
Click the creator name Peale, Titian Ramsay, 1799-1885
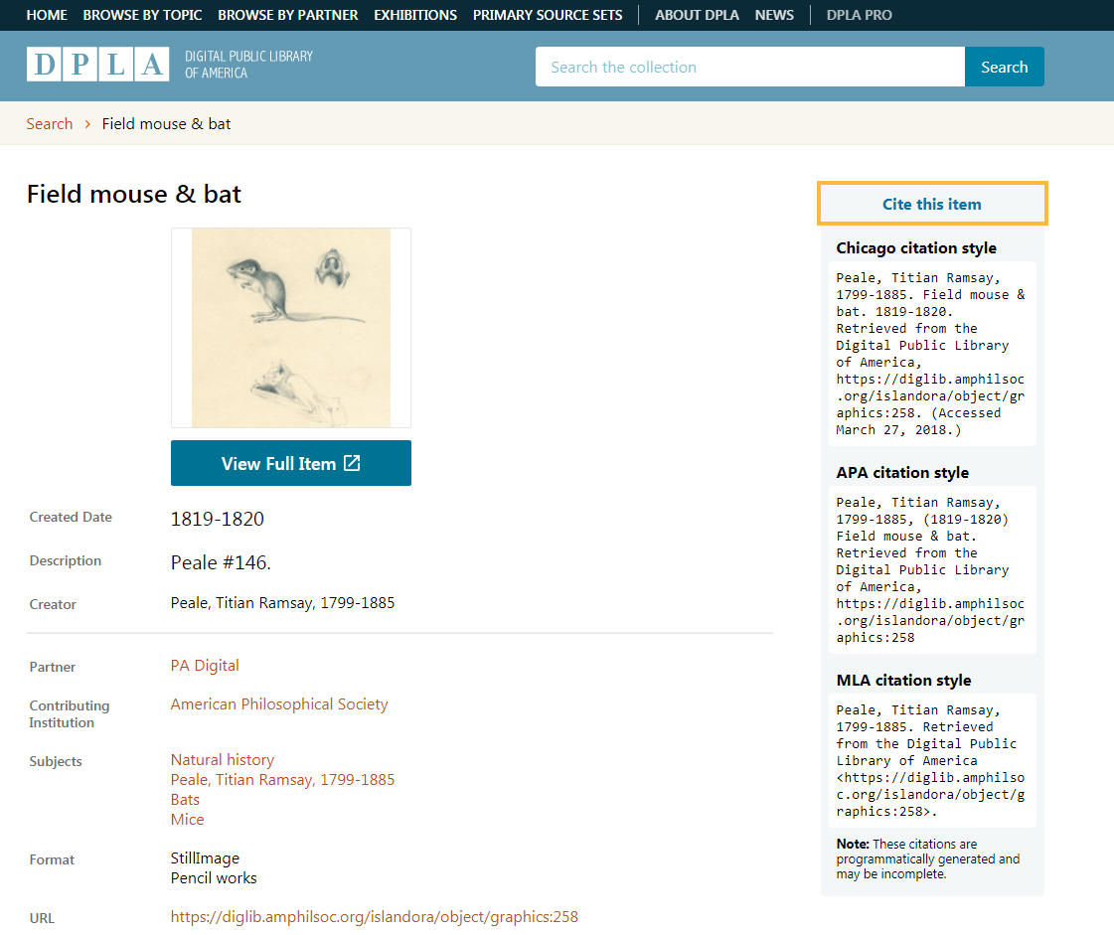coord(283,603)
